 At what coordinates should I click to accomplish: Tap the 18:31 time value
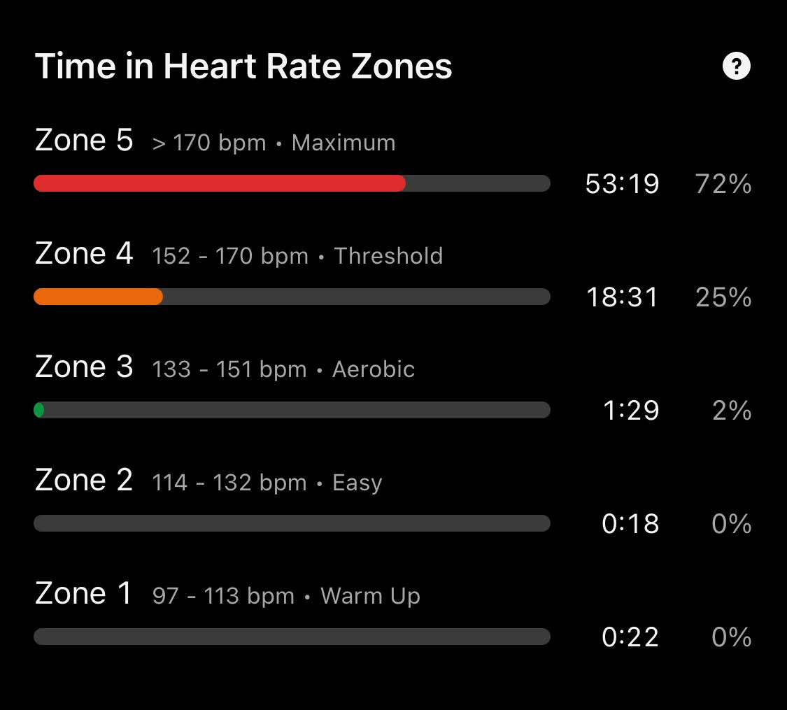[622, 297]
